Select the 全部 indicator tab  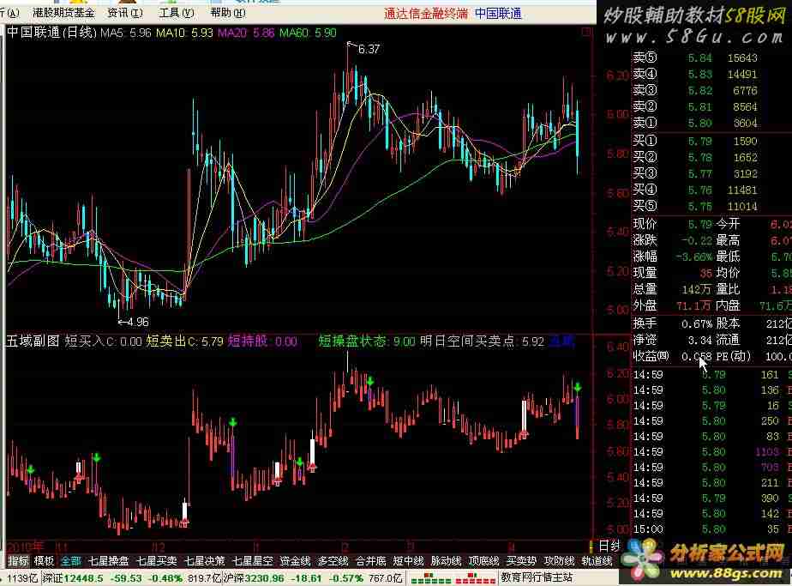(70, 561)
